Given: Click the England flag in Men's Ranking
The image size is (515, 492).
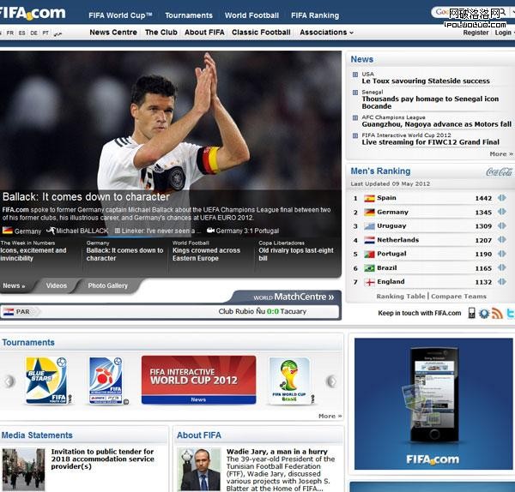Looking at the screenshot, I should (369, 282).
